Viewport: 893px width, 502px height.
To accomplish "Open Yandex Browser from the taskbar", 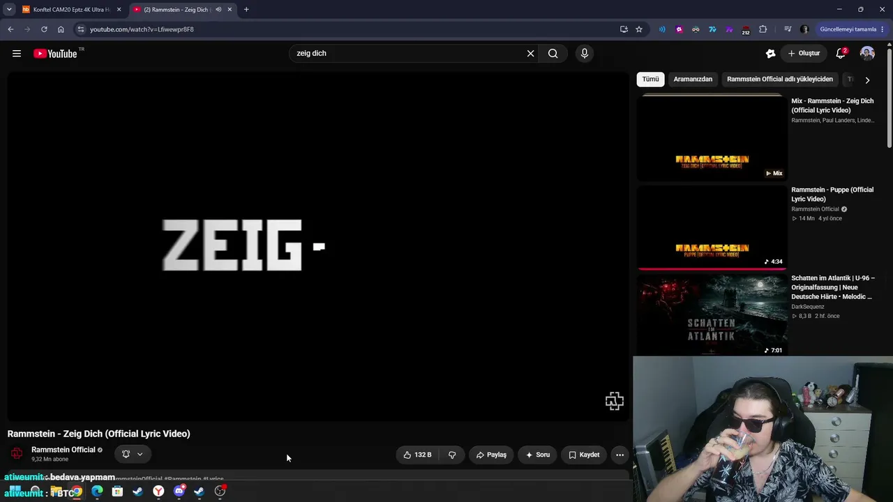I will [x=158, y=492].
